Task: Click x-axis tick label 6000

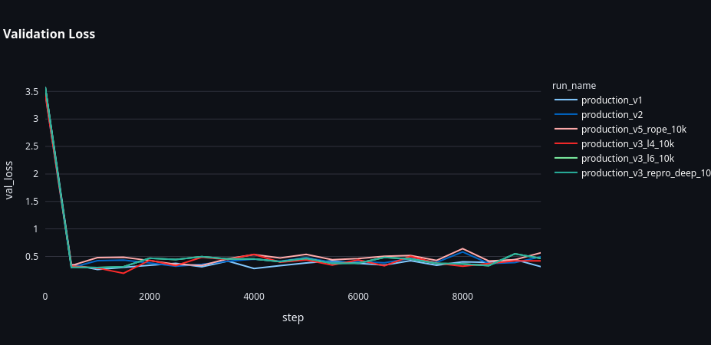Action: point(358,297)
